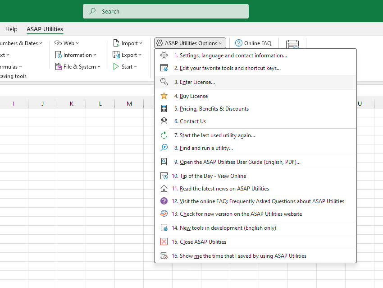Image resolution: width=383 pixels, height=288 pixels.
Task: Select column I header
Action: coord(14,103)
